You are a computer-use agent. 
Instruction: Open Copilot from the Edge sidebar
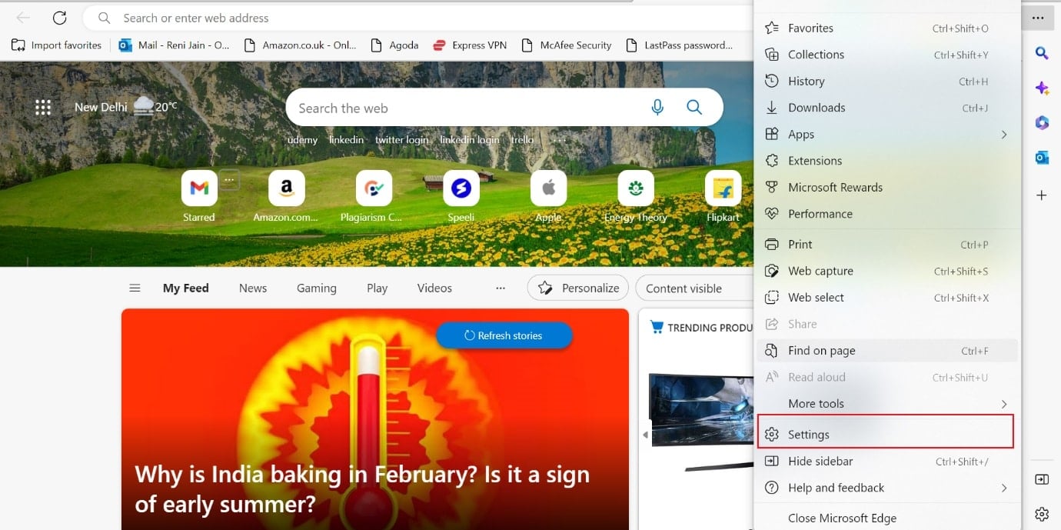[1042, 88]
